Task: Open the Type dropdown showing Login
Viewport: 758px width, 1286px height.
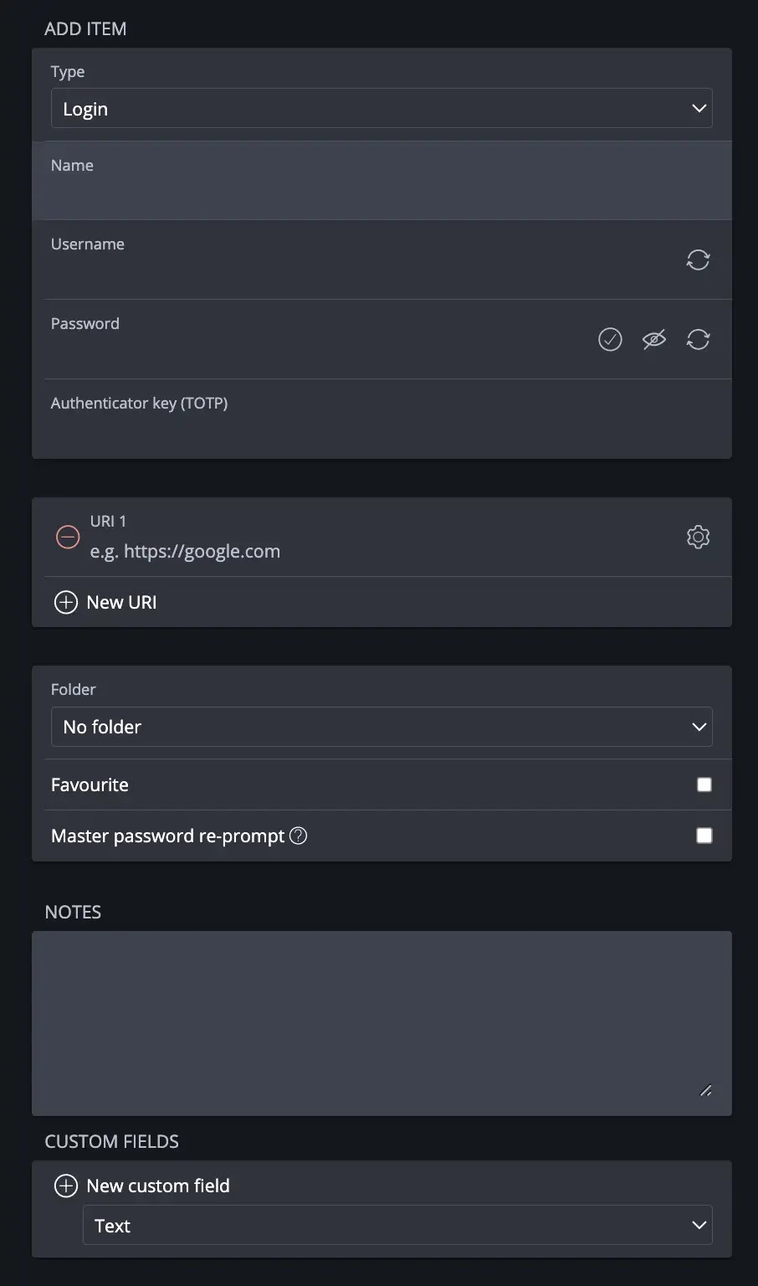Action: (x=382, y=108)
